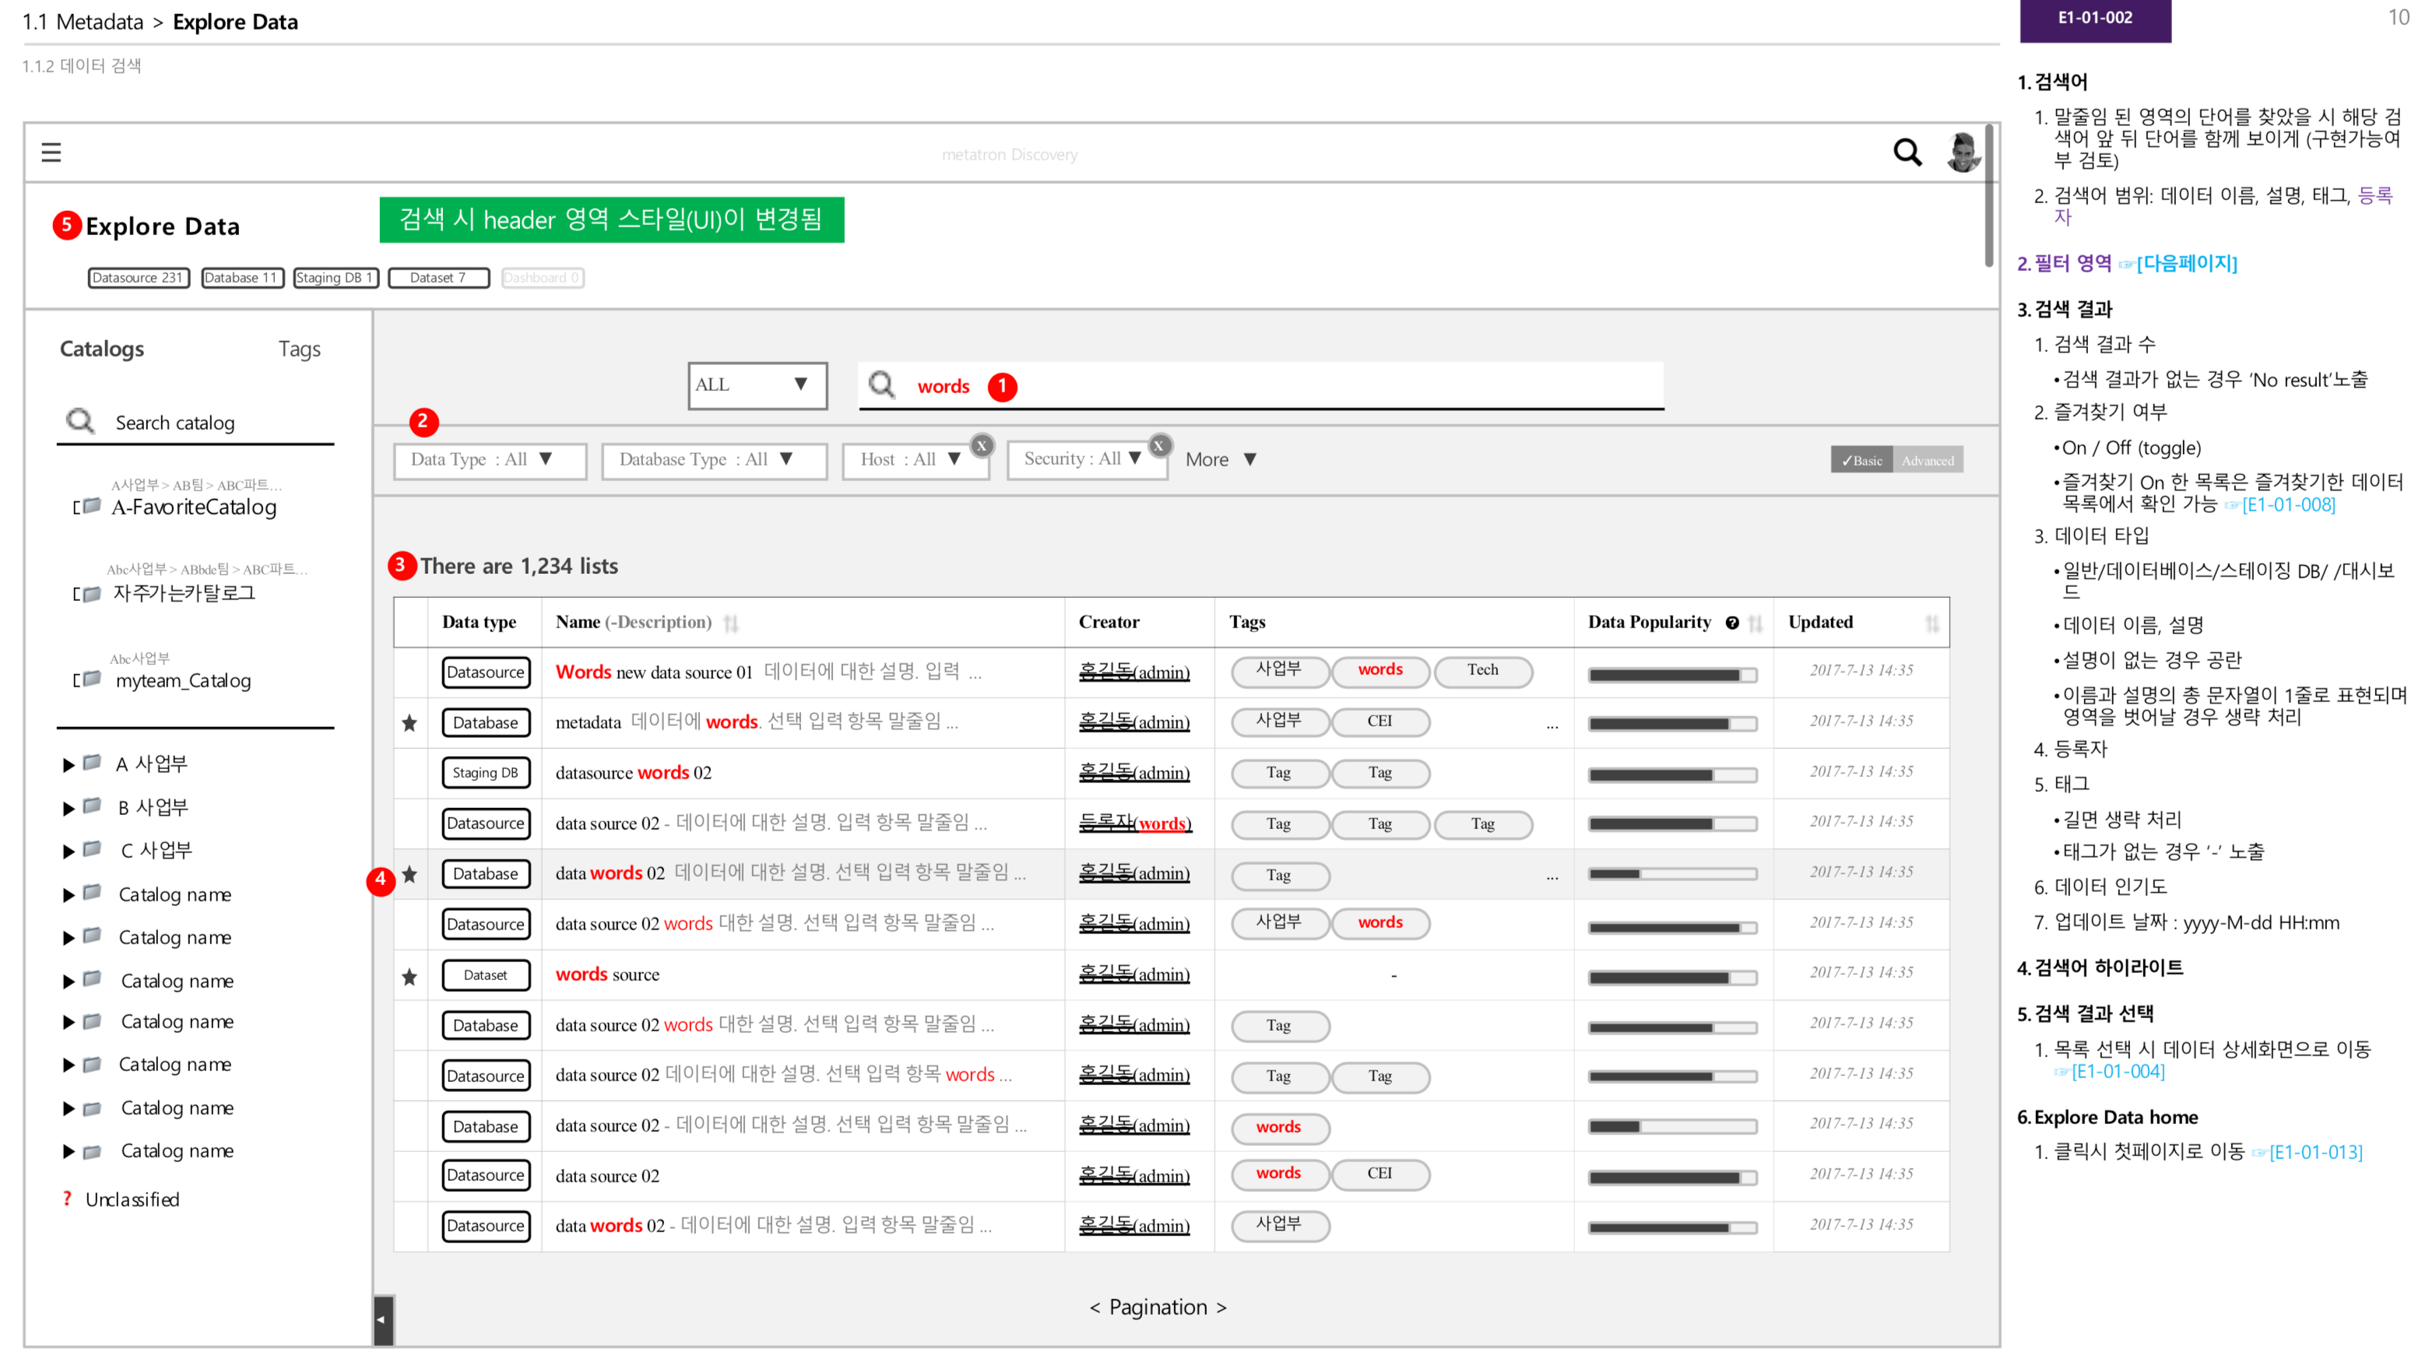The width and height of the screenshot is (2429, 1356).
Task: Toggle favorite star on data words 02 Database row
Action: (x=410, y=873)
